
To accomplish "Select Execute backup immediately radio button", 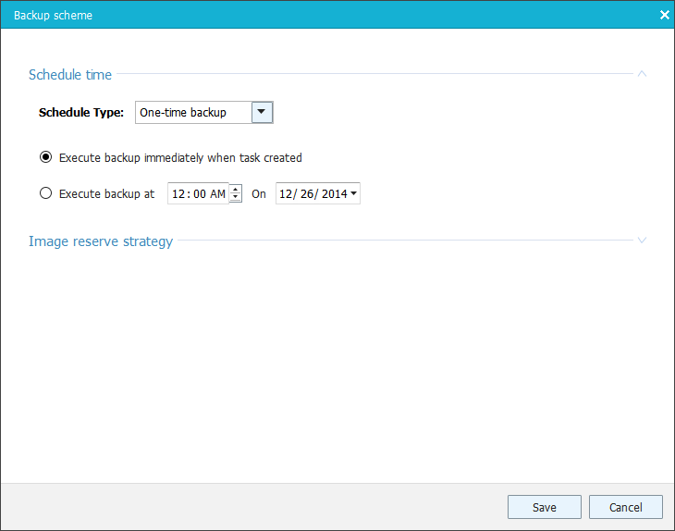I will point(45,157).
